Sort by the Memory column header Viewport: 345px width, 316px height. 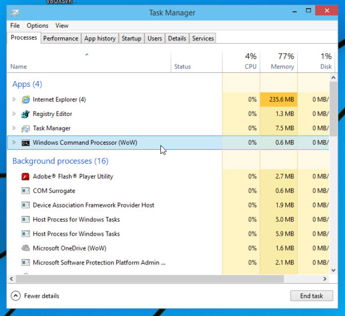(279, 62)
